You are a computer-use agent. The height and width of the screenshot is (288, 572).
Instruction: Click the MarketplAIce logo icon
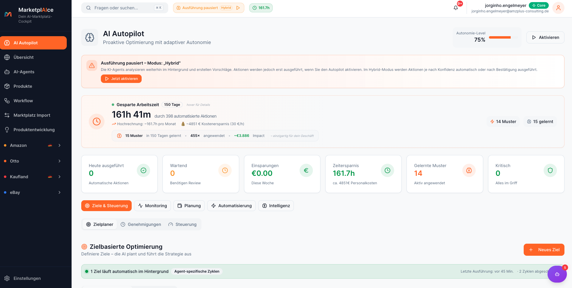tap(8, 14)
